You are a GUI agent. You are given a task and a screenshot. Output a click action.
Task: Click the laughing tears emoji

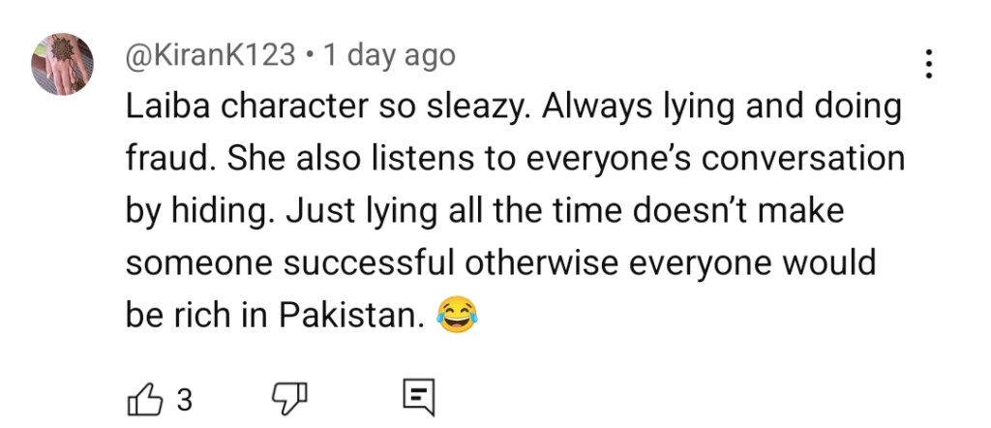(x=457, y=315)
